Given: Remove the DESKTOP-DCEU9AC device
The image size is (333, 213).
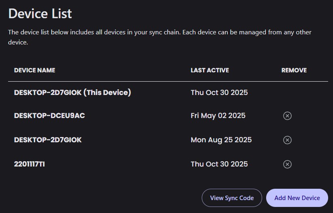Looking at the screenshot, I should pos(287,116).
